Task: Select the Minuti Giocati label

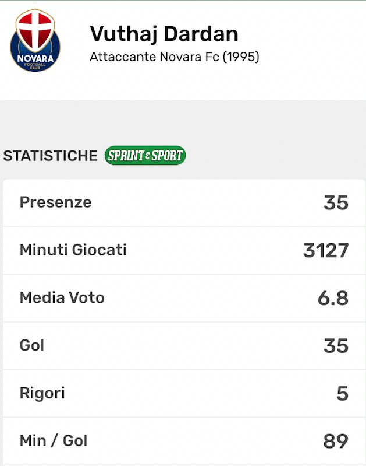Action: tap(73, 250)
